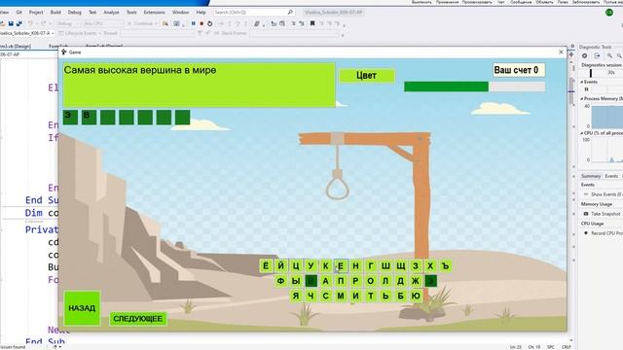Click the green game progress bar

click(x=474, y=87)
